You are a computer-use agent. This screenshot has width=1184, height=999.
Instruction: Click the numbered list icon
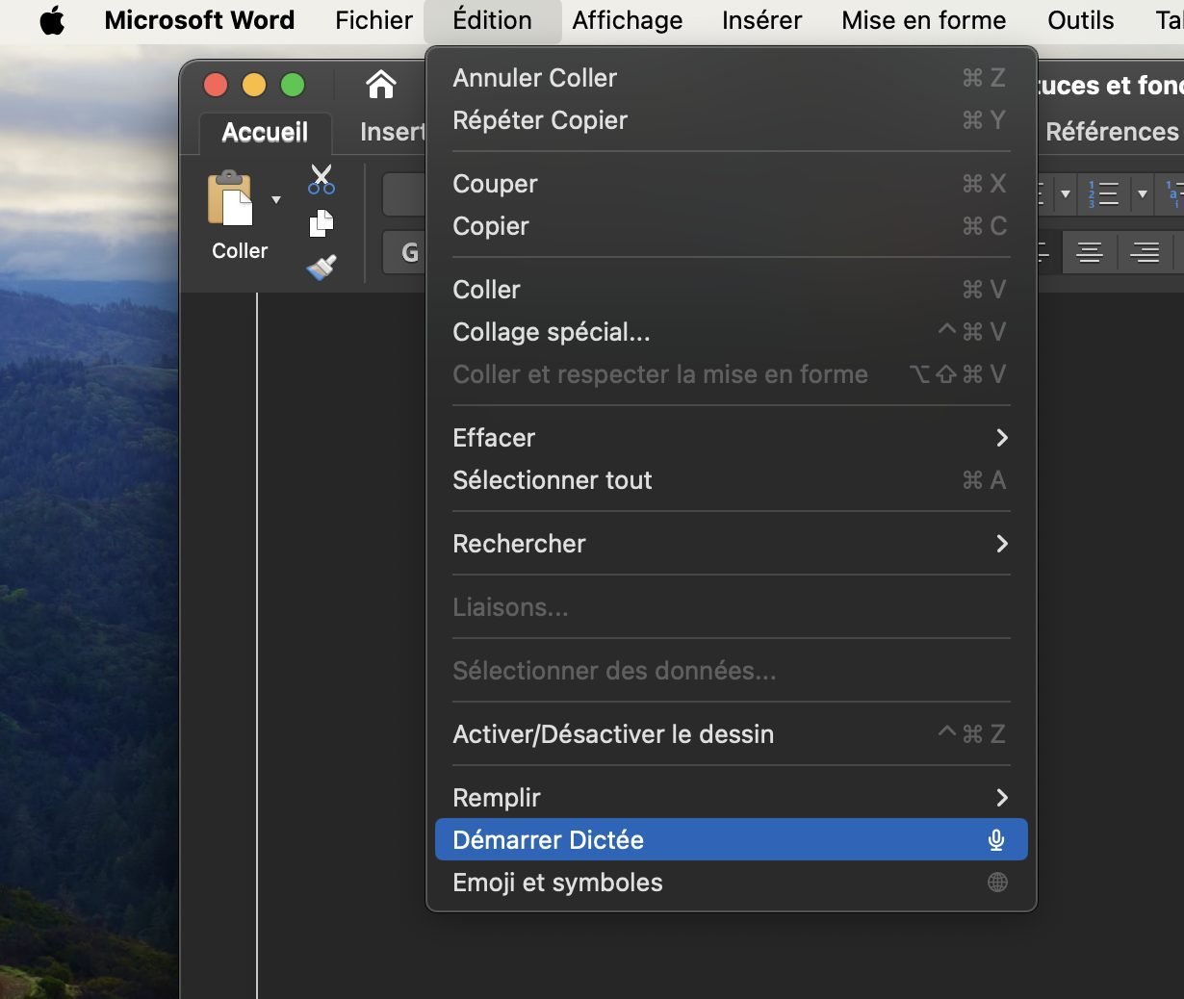(x=1102, y=193)
